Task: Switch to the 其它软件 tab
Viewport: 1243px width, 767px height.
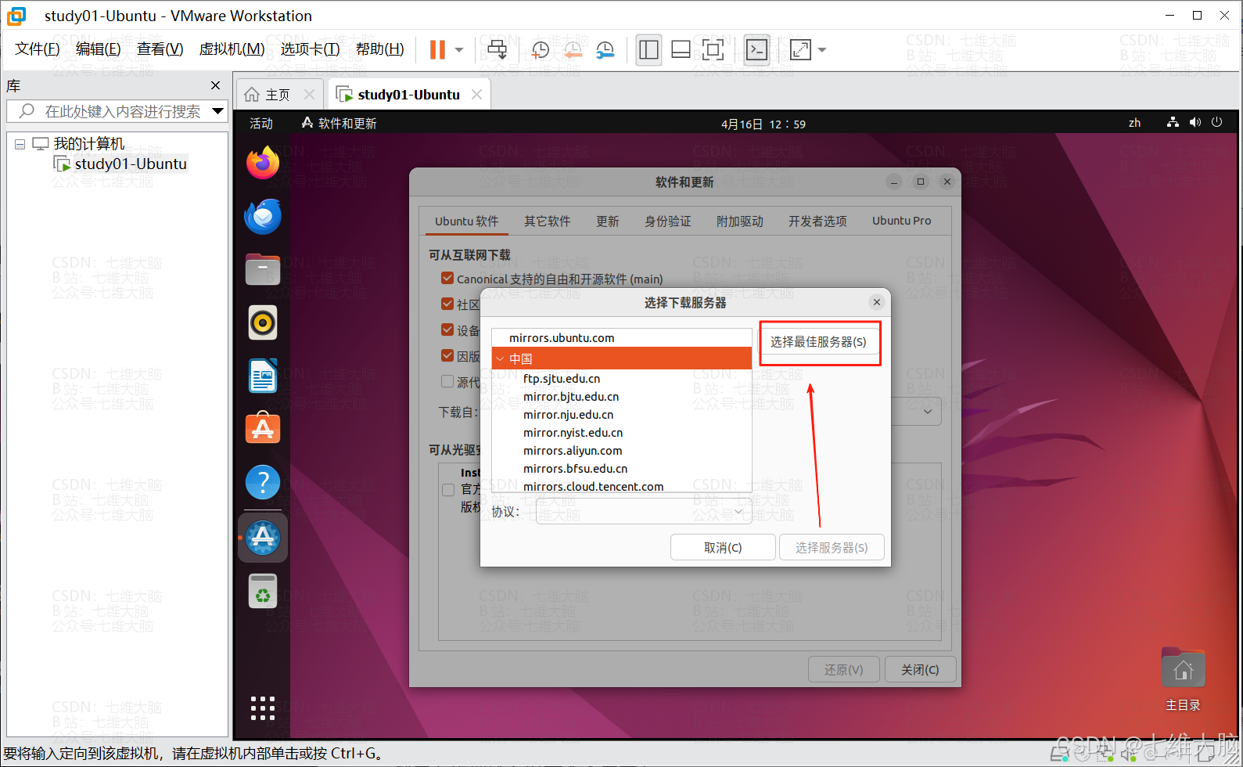Action: coord(548,221)
